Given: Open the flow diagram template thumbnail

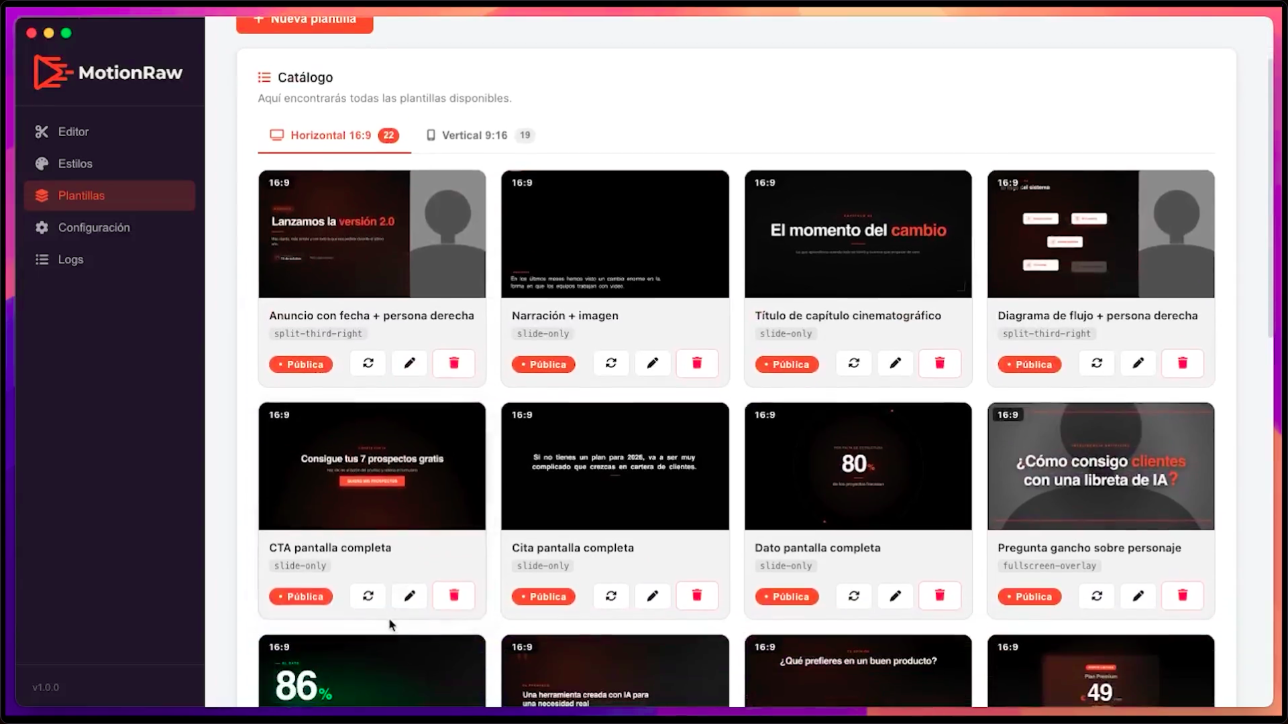Looking at the screenshot, I should [x=1101, y=234].
